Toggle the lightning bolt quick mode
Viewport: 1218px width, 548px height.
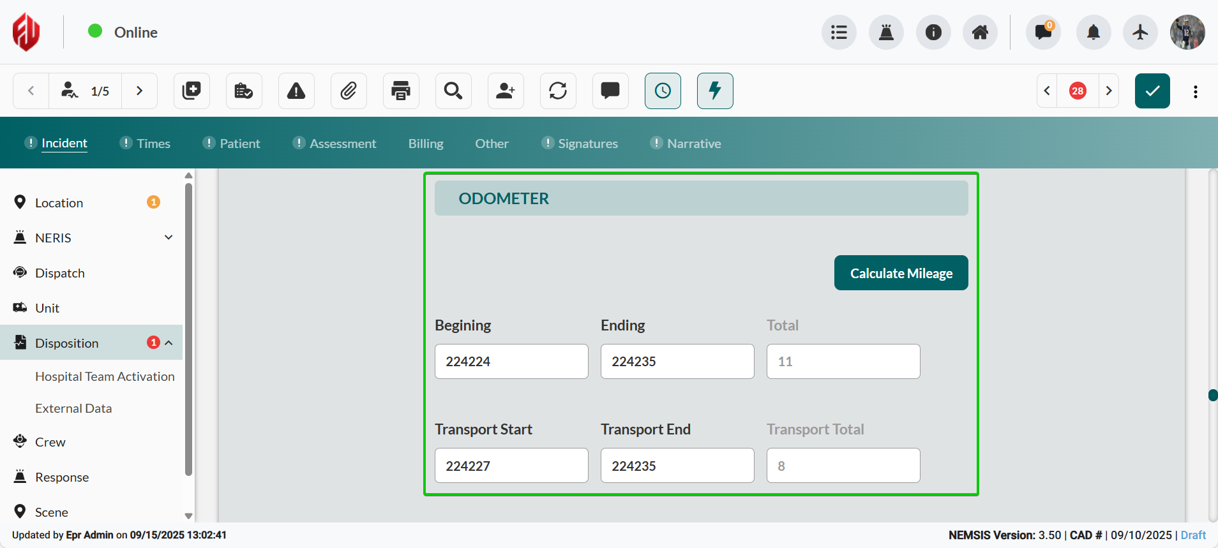click(715, 91)
